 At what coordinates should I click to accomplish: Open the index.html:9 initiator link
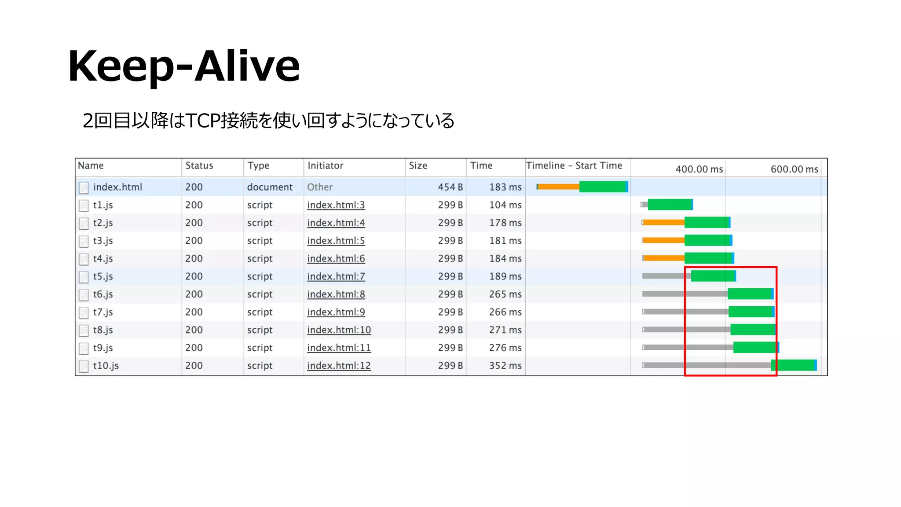(x=336, y=312)
